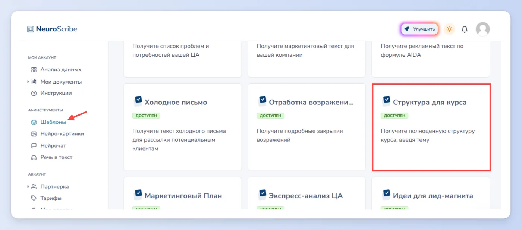Image resolution: width=522 pixels, height=230 pixels.
Task: Open Тарифы in sidebar
Action: coord(51,198)
